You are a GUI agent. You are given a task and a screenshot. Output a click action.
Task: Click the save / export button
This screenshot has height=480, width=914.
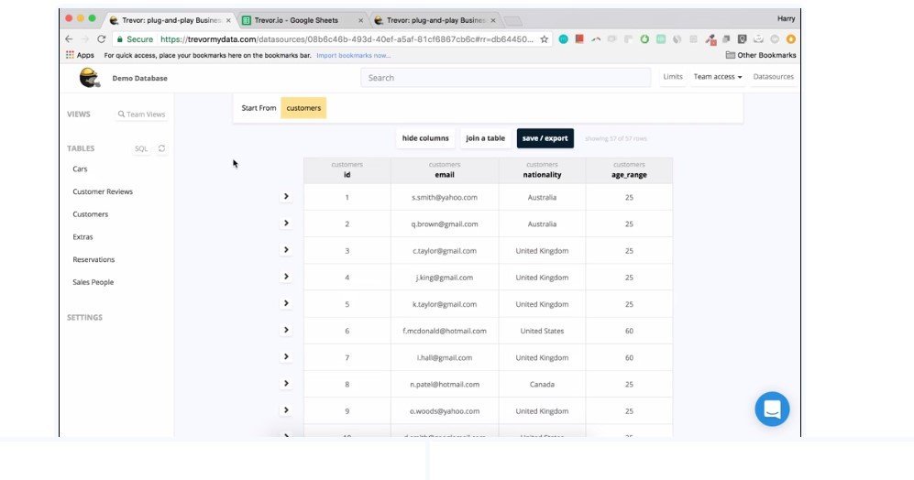(x=545, y=138)
